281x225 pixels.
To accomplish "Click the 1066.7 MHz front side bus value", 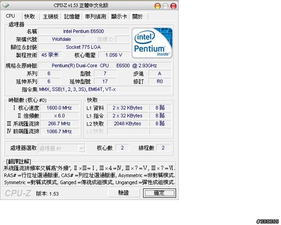I will click(x=60, y=131).
